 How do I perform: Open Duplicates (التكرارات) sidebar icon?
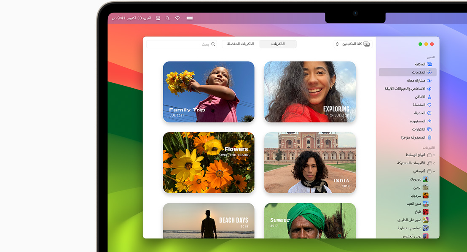429,129
